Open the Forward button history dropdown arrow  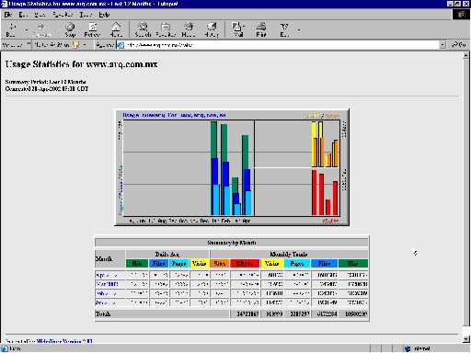tap(56, 30)
